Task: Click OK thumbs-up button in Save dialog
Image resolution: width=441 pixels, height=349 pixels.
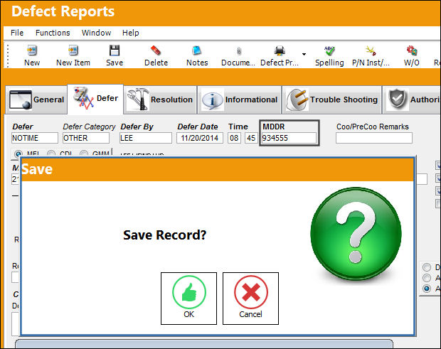Action: pyautogui.click(x=188, y=299)
